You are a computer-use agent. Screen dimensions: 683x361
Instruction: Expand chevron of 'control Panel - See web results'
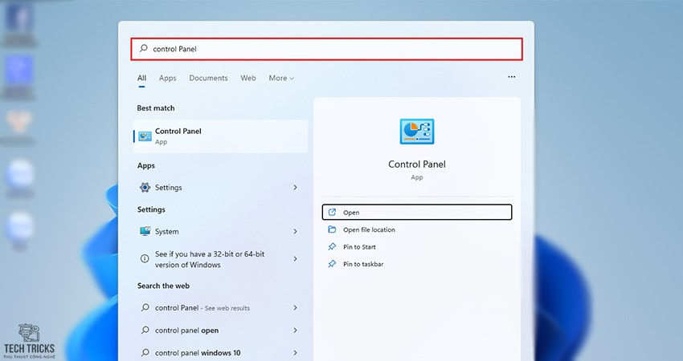click(295, 307)
